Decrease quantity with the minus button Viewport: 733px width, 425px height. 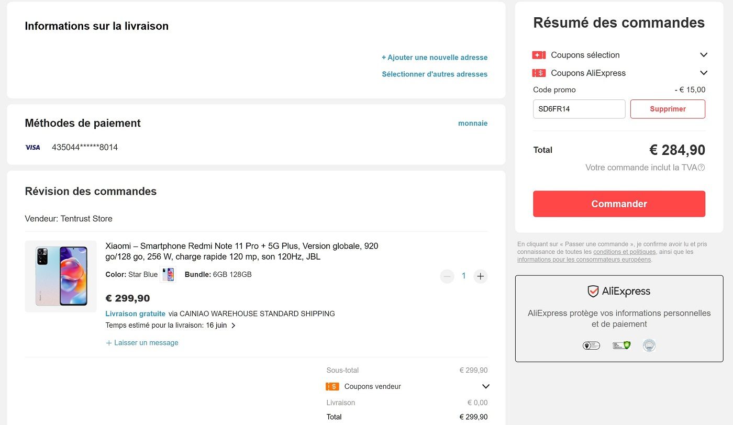[x=447, y=276]
